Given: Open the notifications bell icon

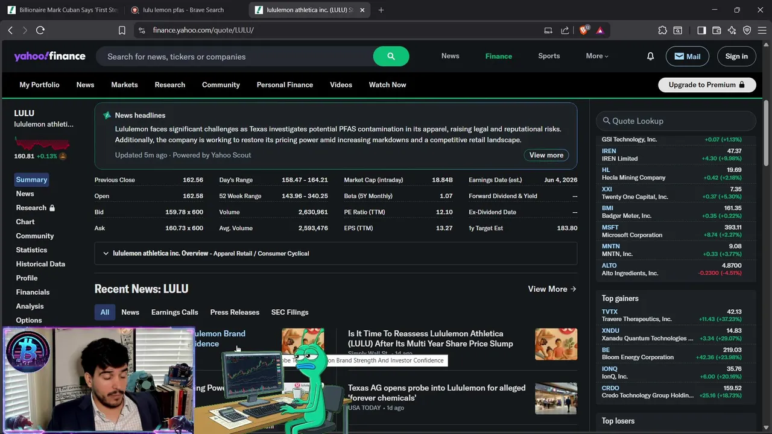Looking at the screenshot, I should (650, 56).
